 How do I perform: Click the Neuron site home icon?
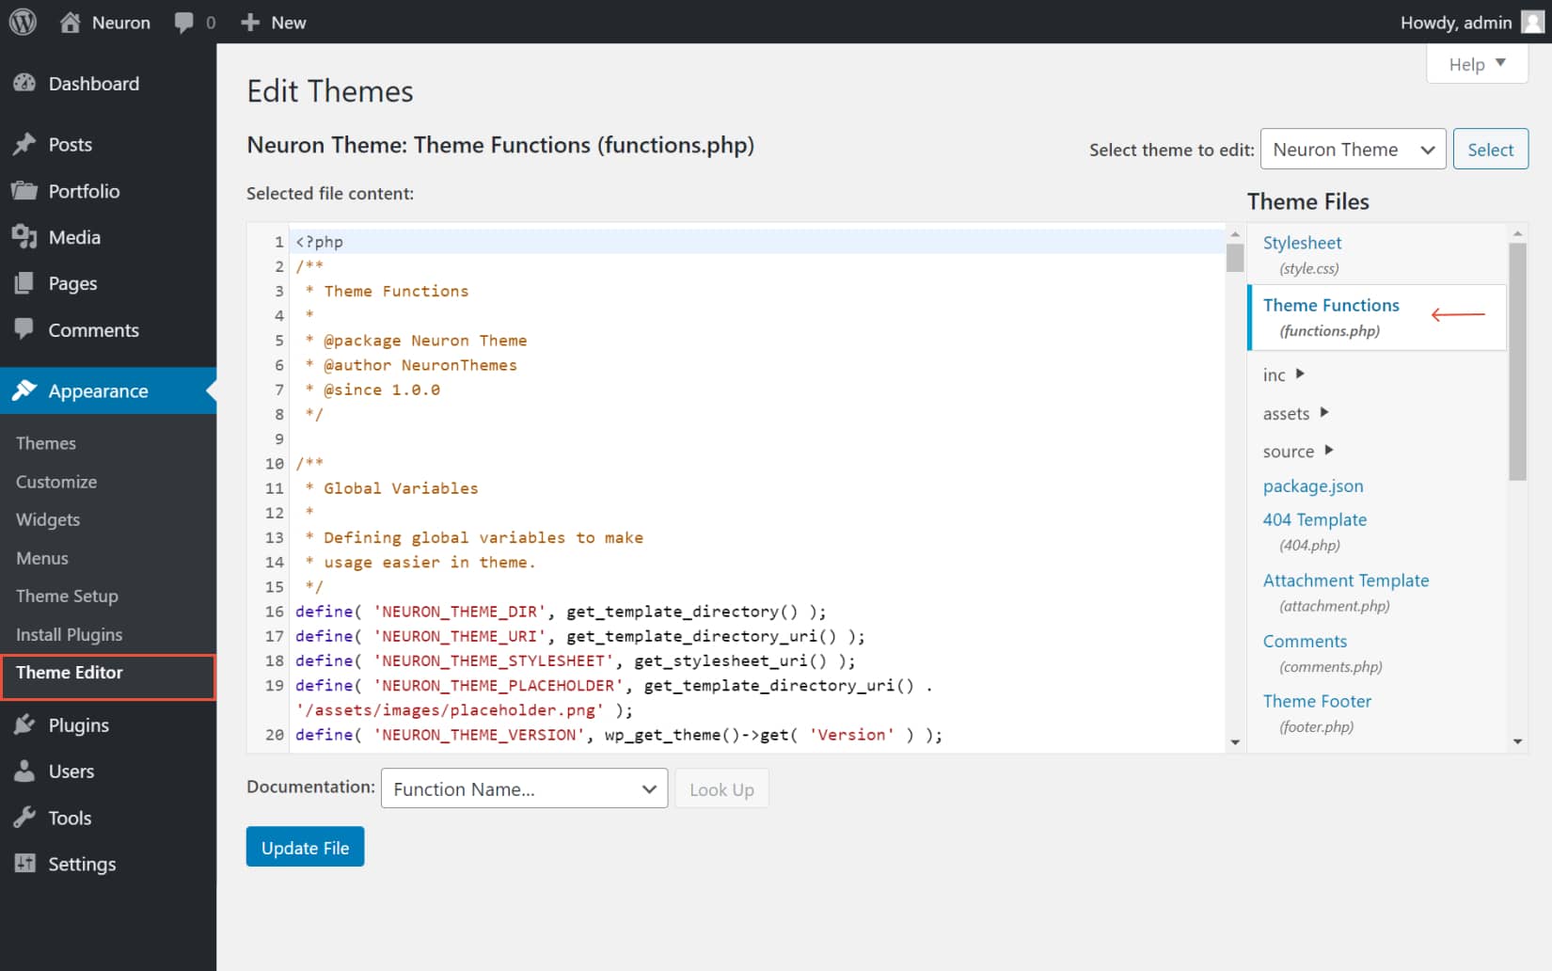pos(71,23)
